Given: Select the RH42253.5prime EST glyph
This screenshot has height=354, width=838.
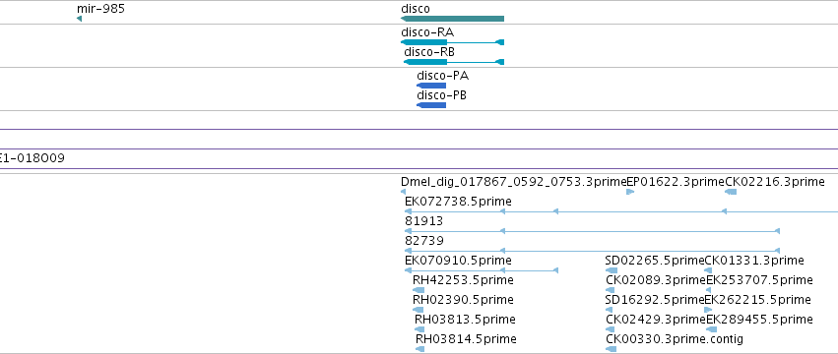Looking at the screenshot, I should click(x=419, y=290).
